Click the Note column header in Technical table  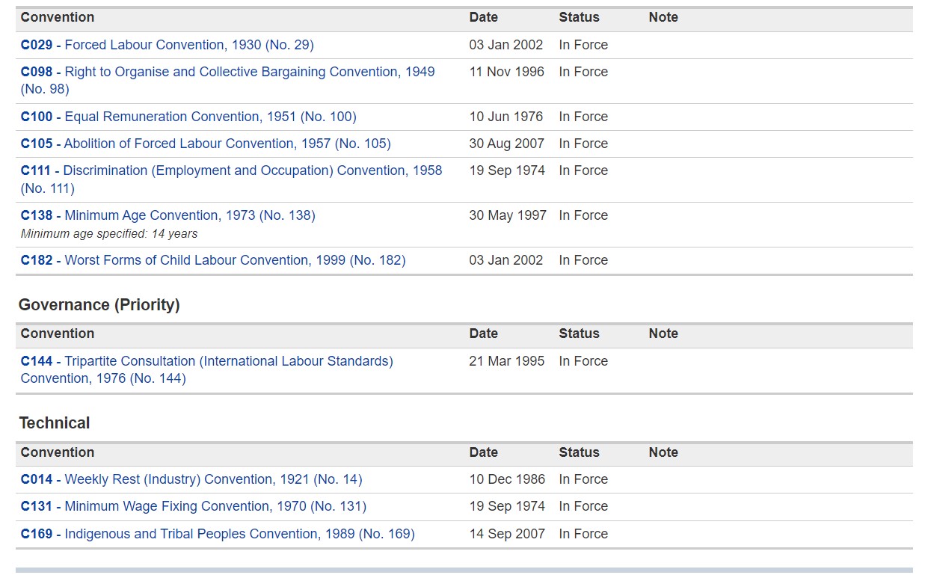click(x=663, y=452)
